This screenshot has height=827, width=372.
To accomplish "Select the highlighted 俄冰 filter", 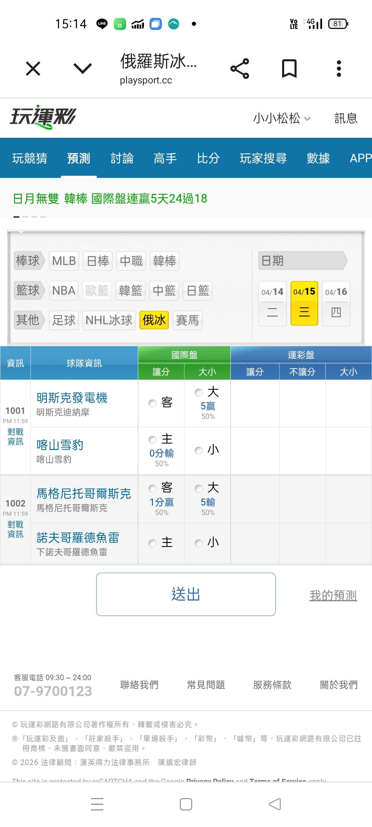I will pos(154,320).
